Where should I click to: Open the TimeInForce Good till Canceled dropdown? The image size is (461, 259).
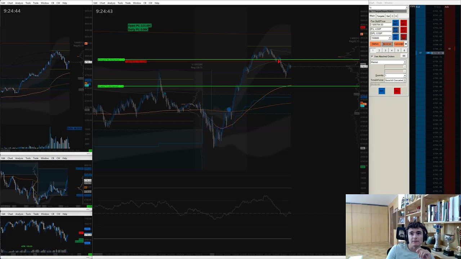coord(405,80)
